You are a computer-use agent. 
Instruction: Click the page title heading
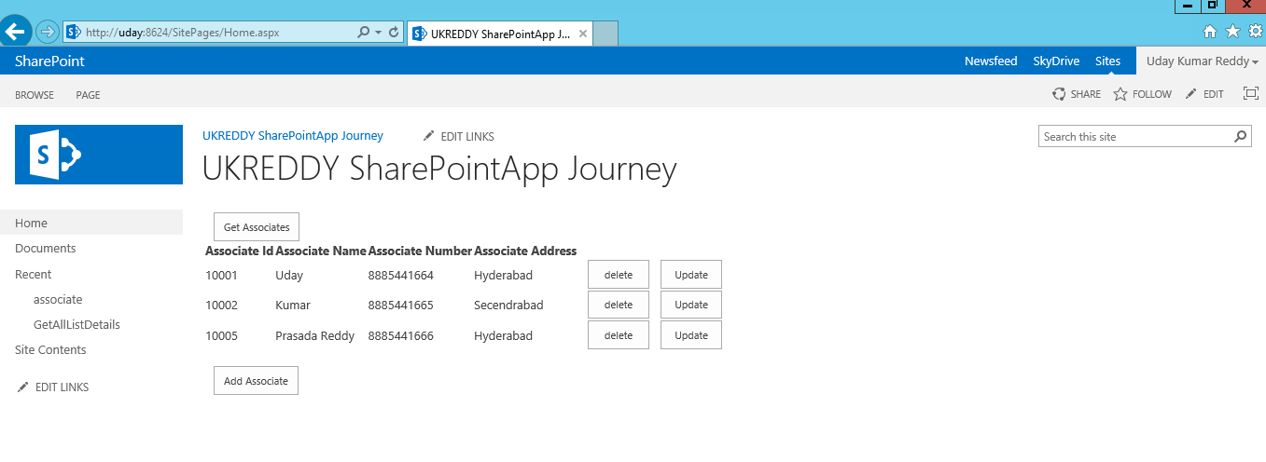[439, 170]
